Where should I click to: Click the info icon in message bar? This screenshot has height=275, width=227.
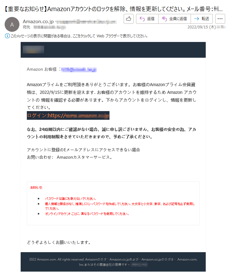point(7,36)
